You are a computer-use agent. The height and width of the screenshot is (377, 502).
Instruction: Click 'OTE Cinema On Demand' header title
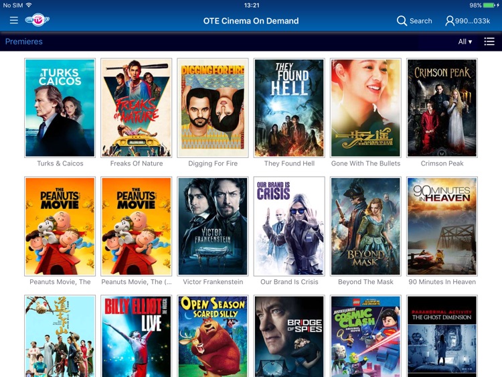click(251, 21)
